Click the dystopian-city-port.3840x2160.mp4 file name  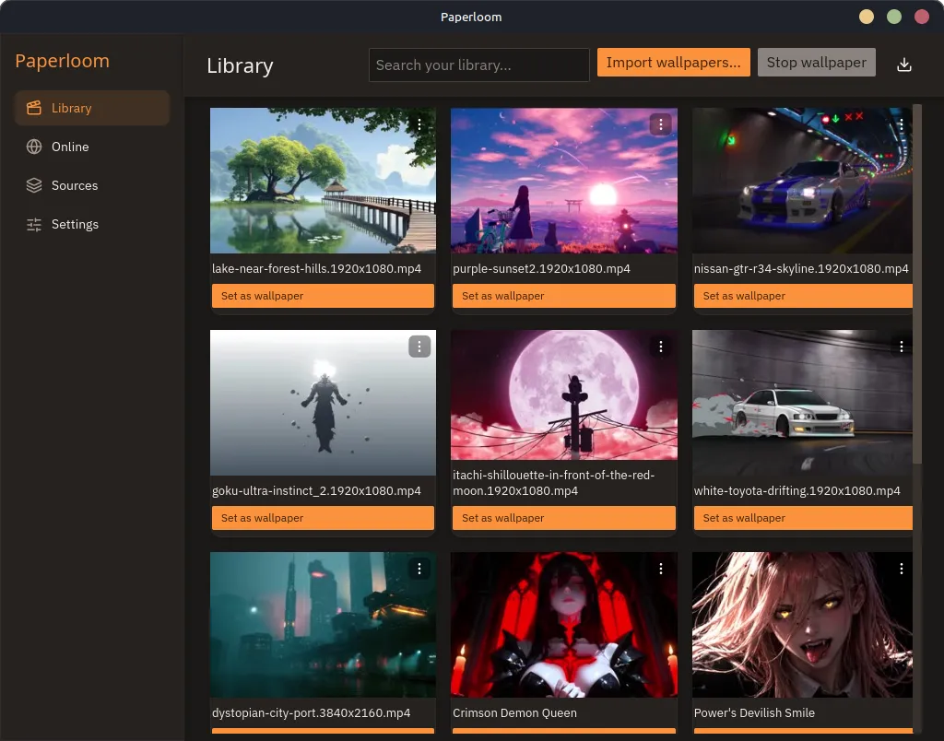312,712
